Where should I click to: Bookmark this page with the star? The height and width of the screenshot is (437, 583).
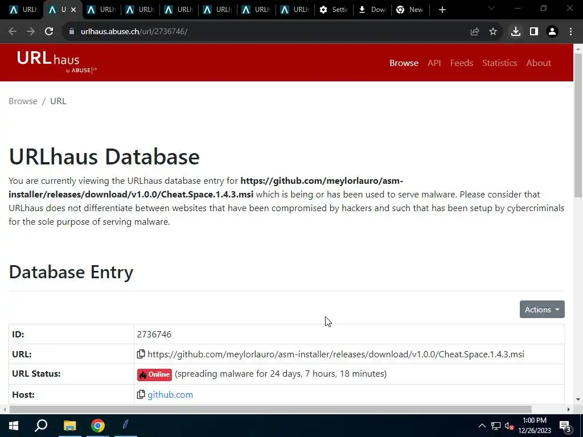(x=493, y=32)
